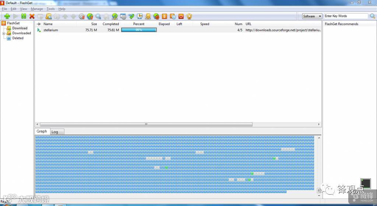The width and height of the screenshot is (377, 206).
Task: Click the window with gear toolbar icon
Action: pos(123,16)
